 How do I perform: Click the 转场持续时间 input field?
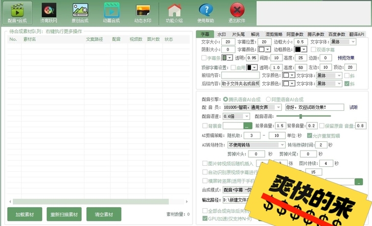[x=321, y=145]
